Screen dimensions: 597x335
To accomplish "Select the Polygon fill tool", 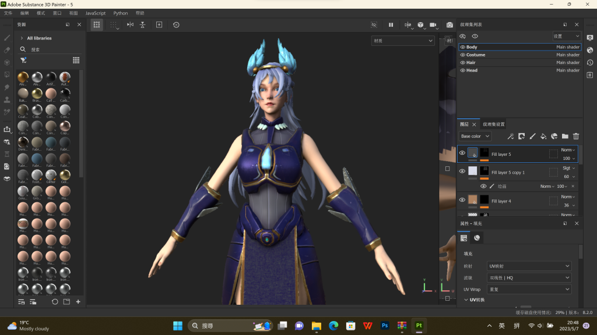I will (7, 75).
